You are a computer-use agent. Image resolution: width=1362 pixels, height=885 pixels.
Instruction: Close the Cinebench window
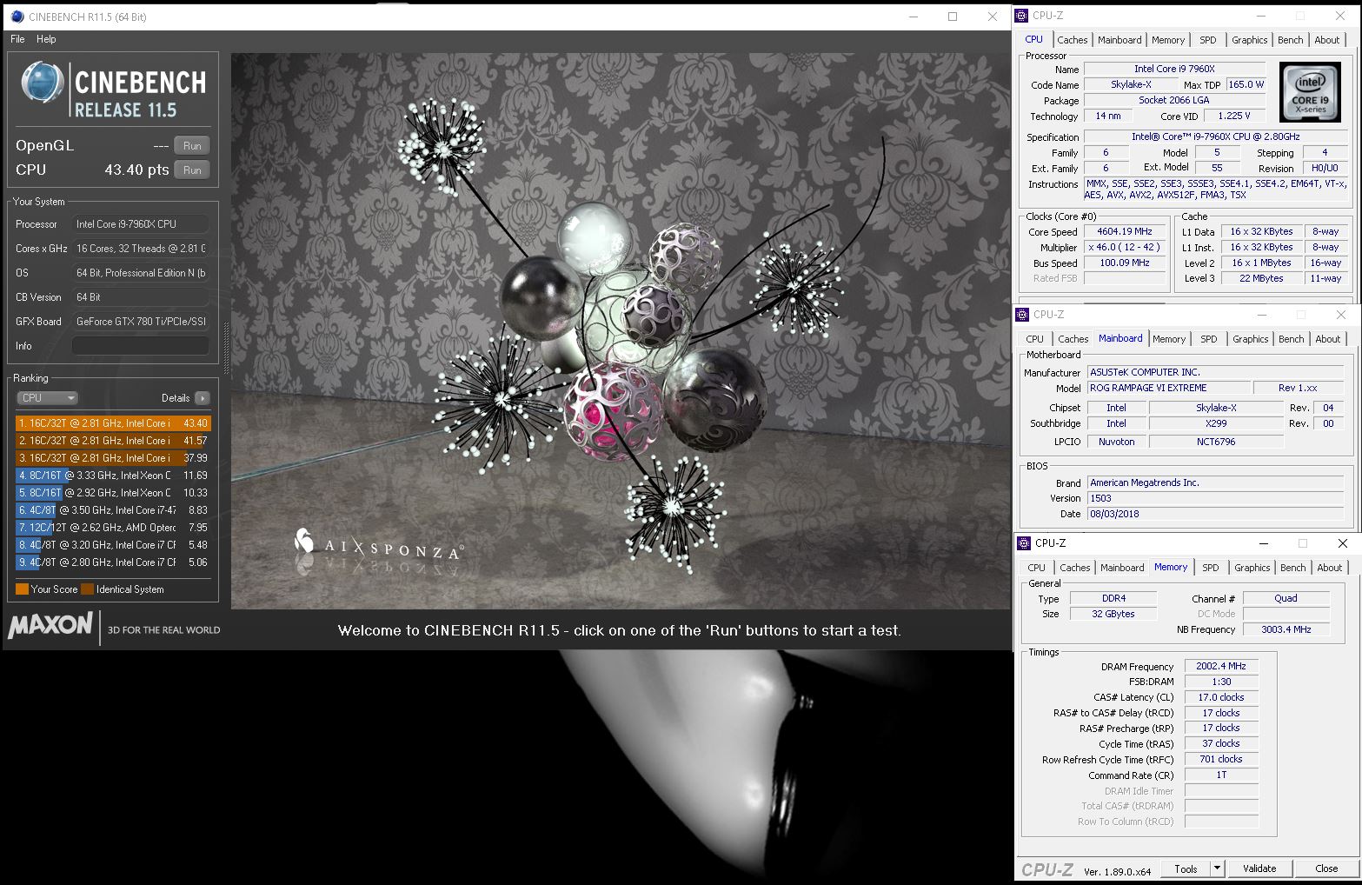[x=993, y=17]
